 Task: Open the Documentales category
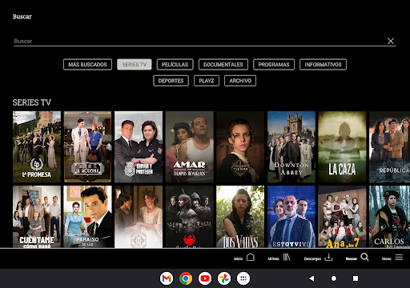pyautogui.click(x=223, y=65)
